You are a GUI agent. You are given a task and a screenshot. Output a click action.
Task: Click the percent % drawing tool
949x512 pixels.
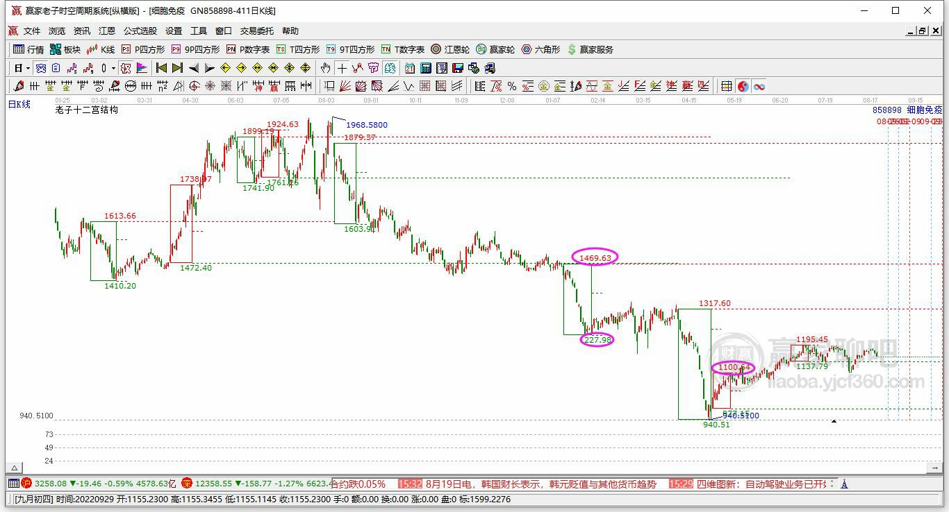click(512, 86)
